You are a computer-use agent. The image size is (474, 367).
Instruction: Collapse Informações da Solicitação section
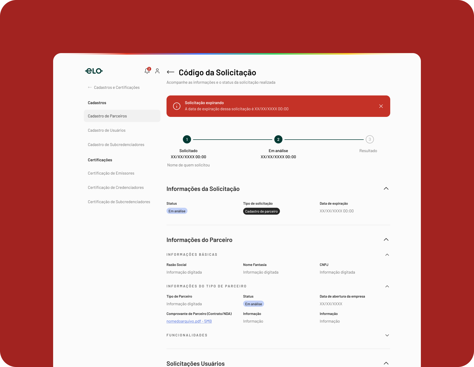click(x=386, y=188)
